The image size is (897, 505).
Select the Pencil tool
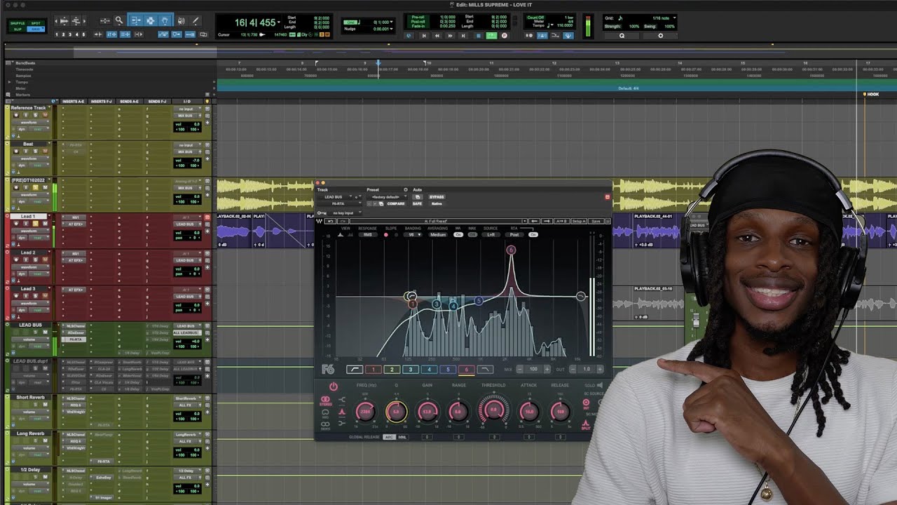click(196, 21)
